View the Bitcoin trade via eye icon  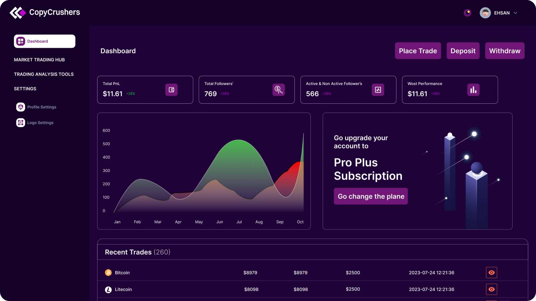point(491,273)
